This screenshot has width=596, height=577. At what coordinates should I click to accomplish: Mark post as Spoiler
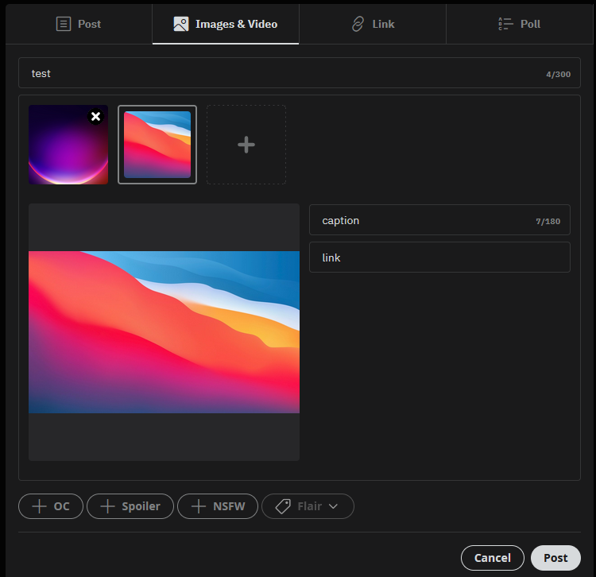[130, 506]
